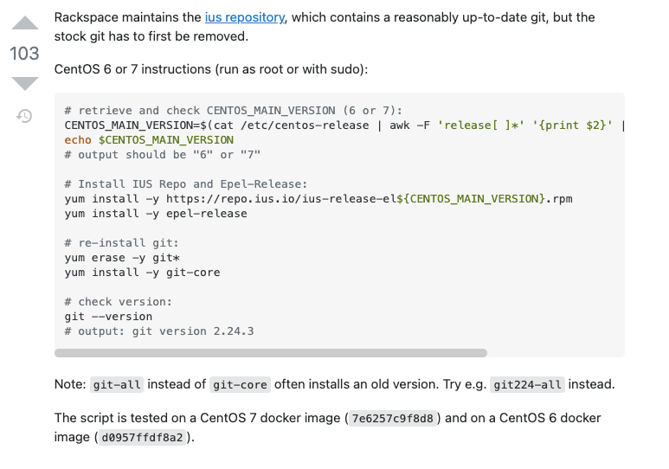669x469 pixels.
Task: Click the echo keyword in the code
Action: point(78,140)
